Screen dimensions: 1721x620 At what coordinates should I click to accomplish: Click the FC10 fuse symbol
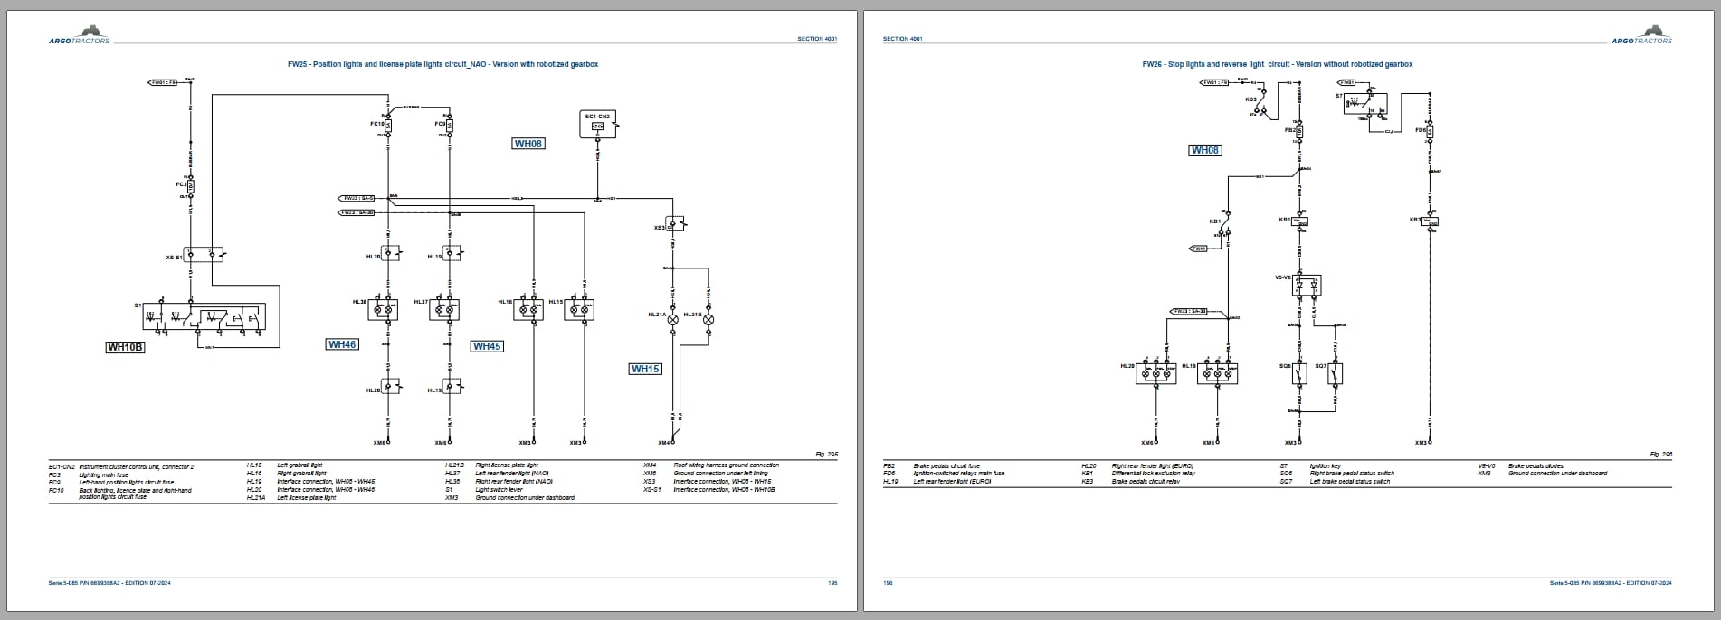[387, 126]
